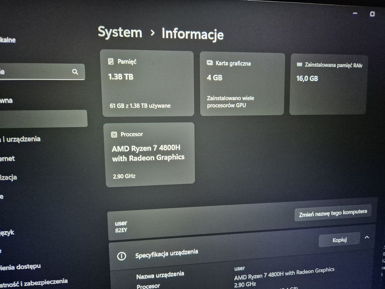Viewport: 385px width, 289px height.
Task: Click the Informacje page heading
Action: (x=192, y=34)
